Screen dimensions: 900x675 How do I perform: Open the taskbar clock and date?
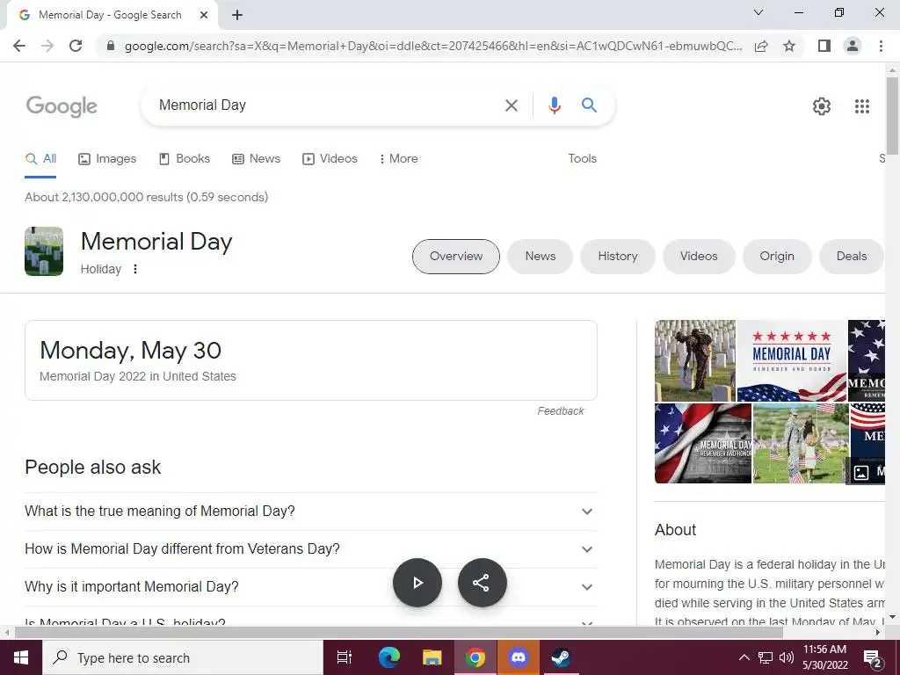824,657
